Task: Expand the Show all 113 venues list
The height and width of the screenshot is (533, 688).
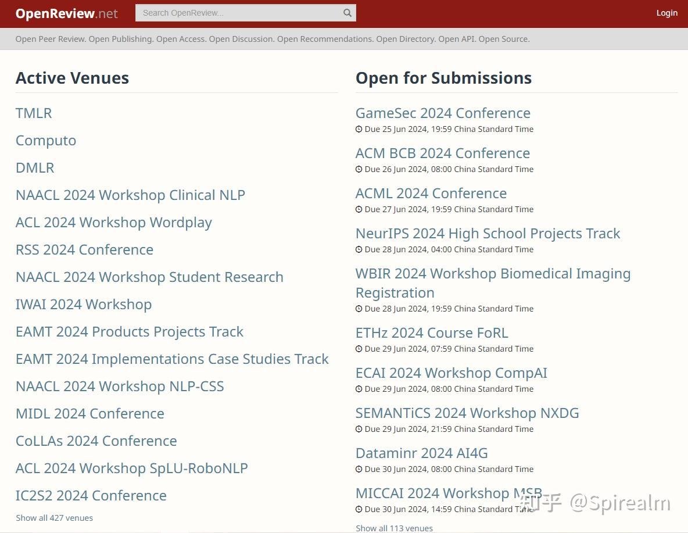Action: pyautogui.click(x=394, y=528)
